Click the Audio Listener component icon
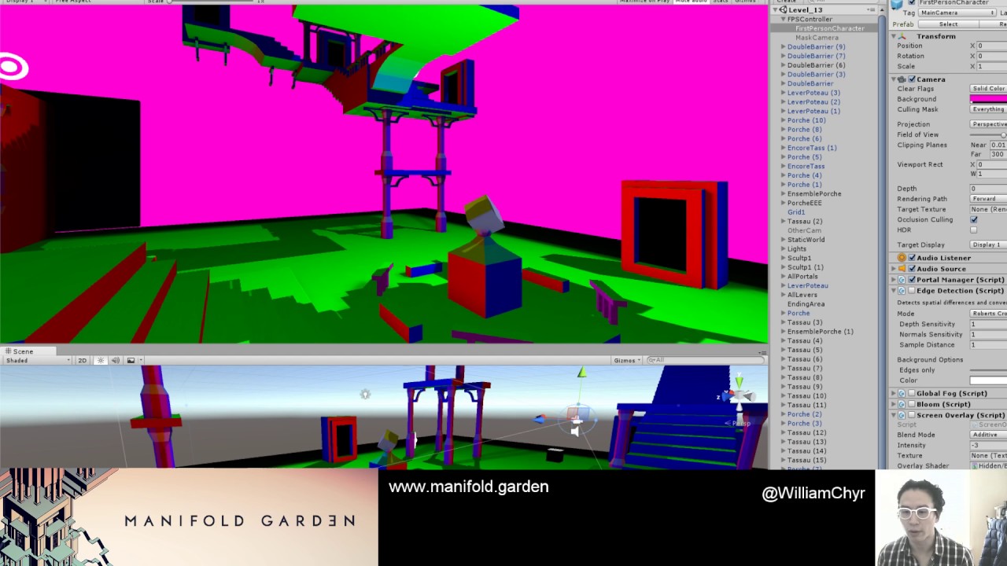 (x=902, y=258)
